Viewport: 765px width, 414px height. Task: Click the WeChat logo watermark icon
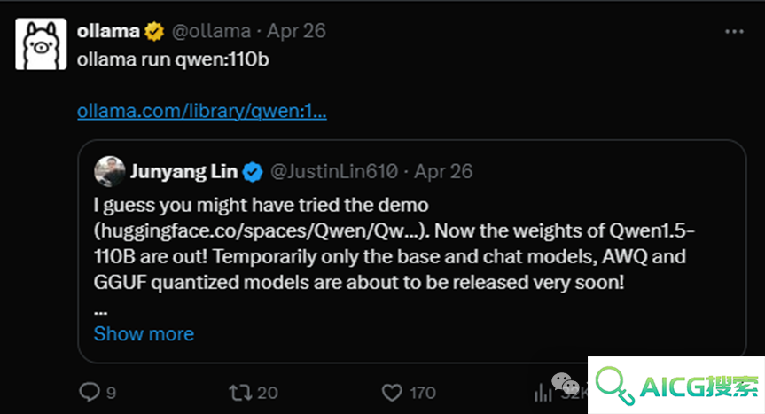pos(565,384)
